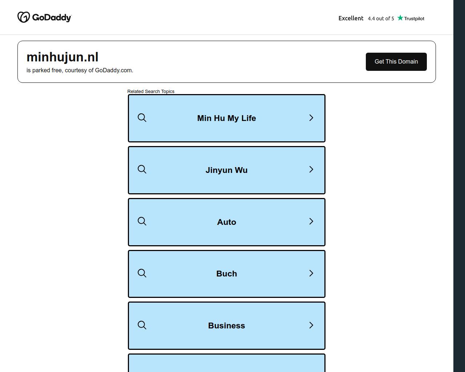The width and height of the screenshot is (465, 372).
Task: Click the right chevron in the Business row
Action: pyautogui.click(x=311, y=325)
